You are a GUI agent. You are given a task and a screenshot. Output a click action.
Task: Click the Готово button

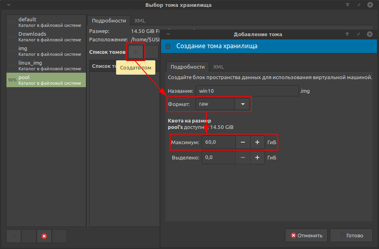(351, 236)
